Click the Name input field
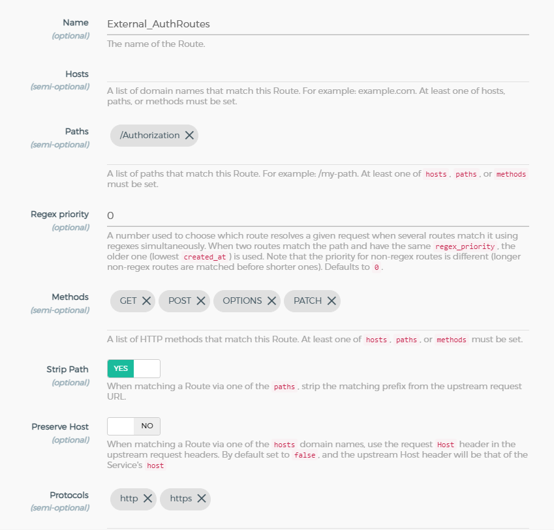The width and height of the screenshot is (554, 530). click(317, 24)
